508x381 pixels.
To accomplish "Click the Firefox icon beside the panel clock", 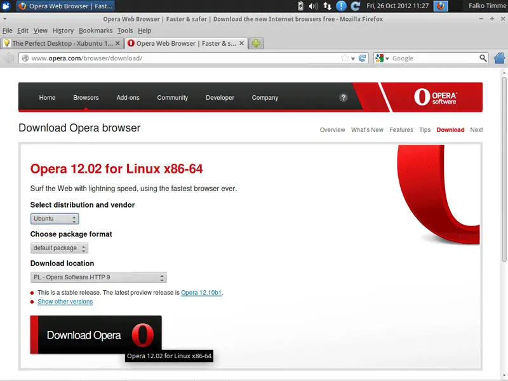I will (x=441, y=6).
